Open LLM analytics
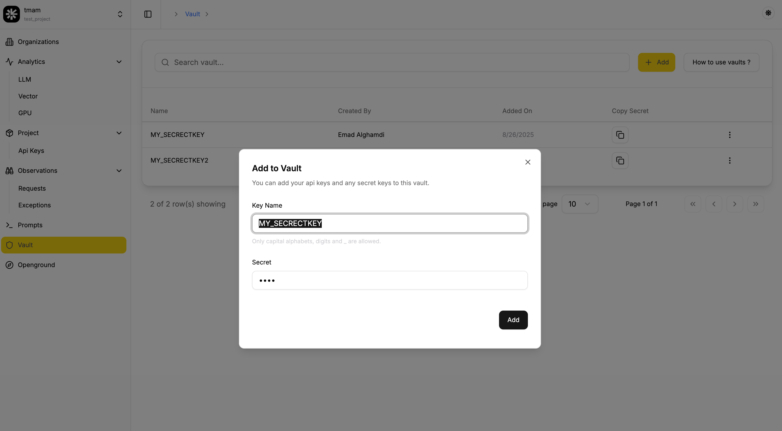 coord(25,79)
